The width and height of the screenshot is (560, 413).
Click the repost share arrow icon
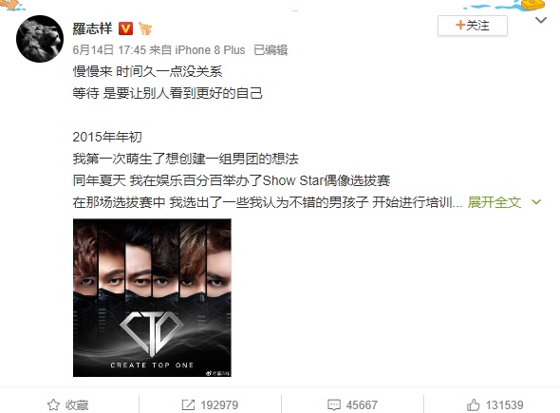click(188, 404)
